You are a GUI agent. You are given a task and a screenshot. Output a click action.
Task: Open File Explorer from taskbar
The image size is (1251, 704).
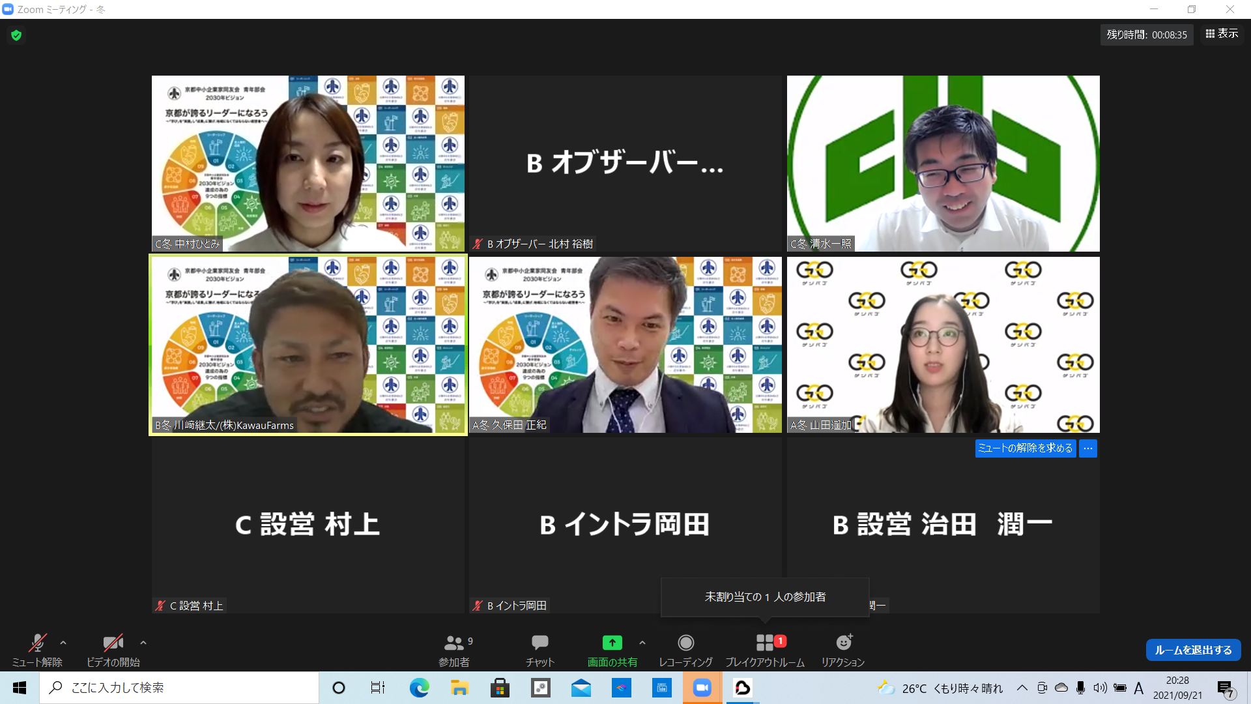459,688
